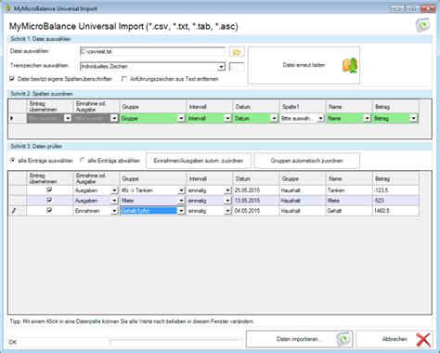
Task: Open the Miete group dropdown
Action: tap(181, 201)
